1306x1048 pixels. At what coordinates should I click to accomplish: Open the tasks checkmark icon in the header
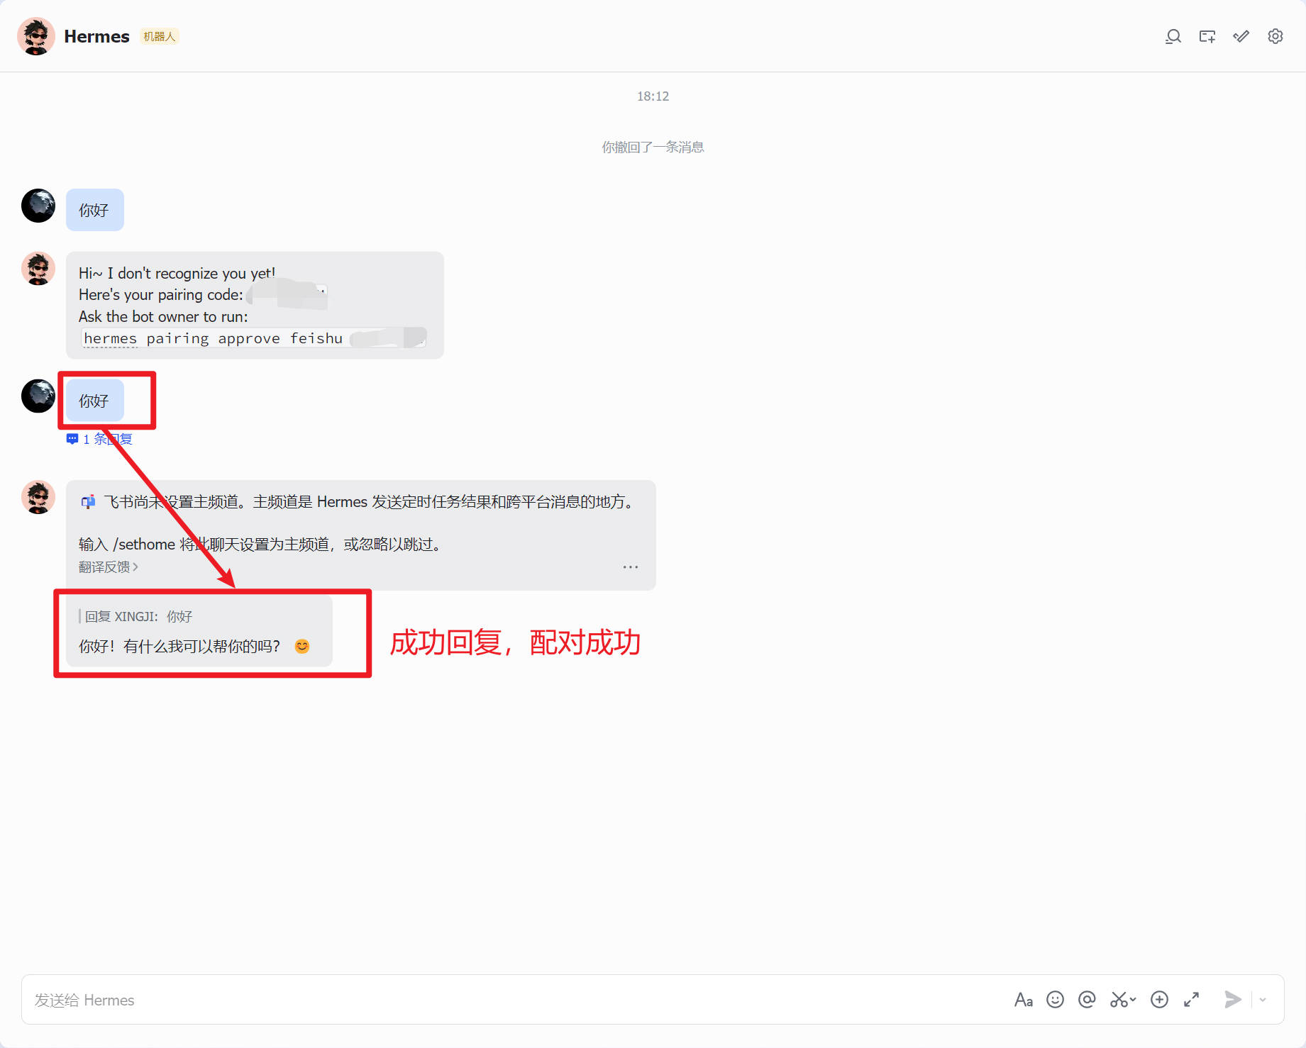[1241, 36]
